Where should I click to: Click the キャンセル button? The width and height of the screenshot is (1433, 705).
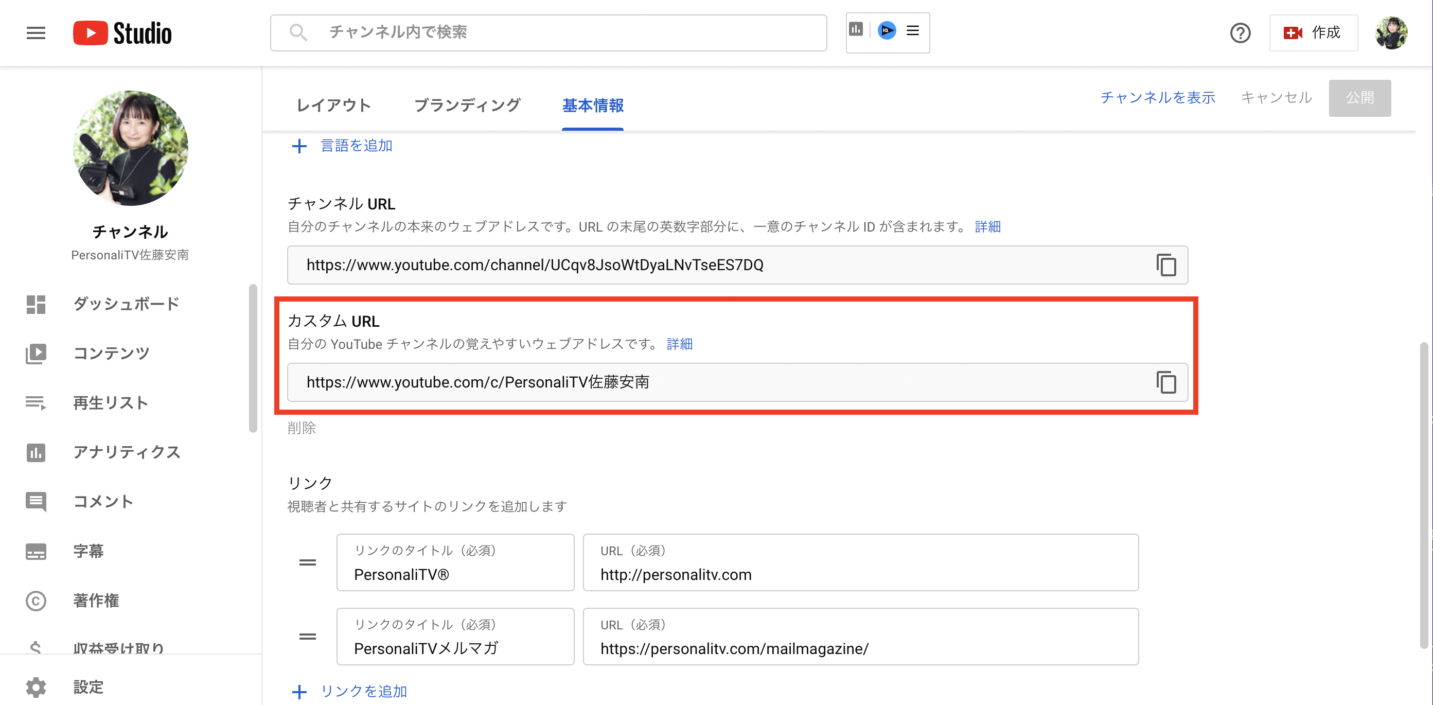[1277, 97]
